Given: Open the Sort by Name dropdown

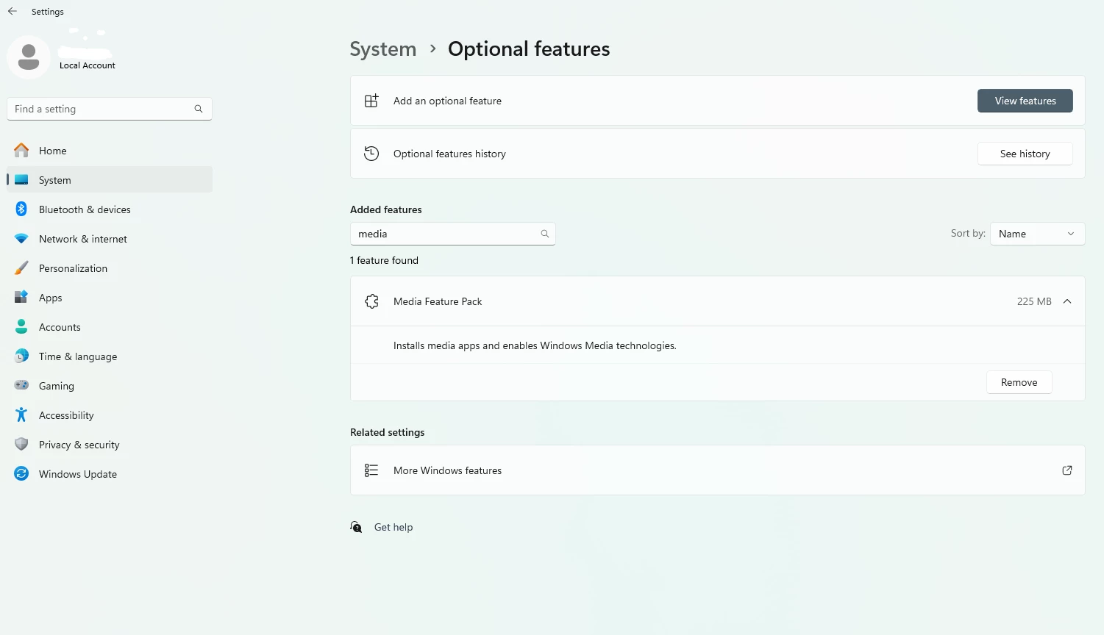Looking at the screenshot, I should 1037,234.
